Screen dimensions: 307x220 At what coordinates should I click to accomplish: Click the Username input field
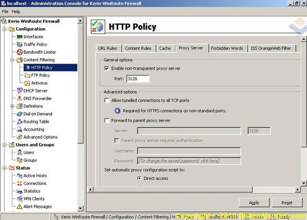coord(189,151)
